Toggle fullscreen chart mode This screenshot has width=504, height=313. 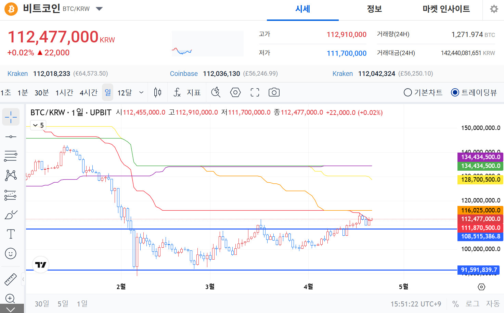pyautogui.click(x=255, y=92)
